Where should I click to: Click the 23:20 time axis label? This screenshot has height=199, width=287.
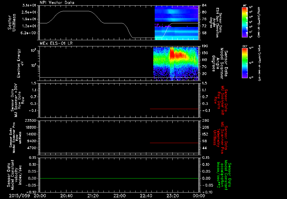pos(172,196)
